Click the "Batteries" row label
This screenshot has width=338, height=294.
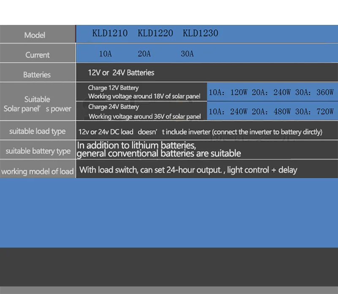pyautogui.click(x=37, y=75)
